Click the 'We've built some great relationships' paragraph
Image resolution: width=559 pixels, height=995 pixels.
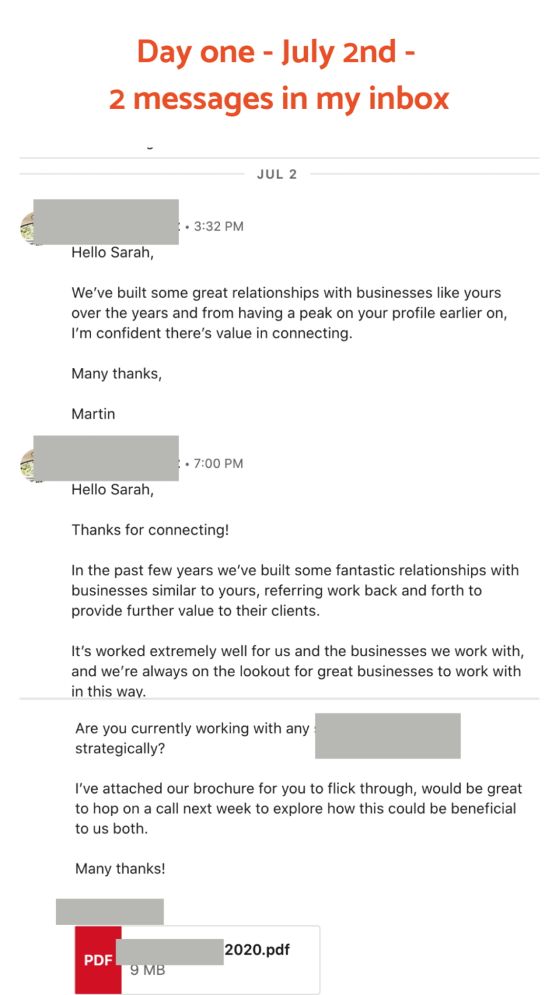coord(289,313)
